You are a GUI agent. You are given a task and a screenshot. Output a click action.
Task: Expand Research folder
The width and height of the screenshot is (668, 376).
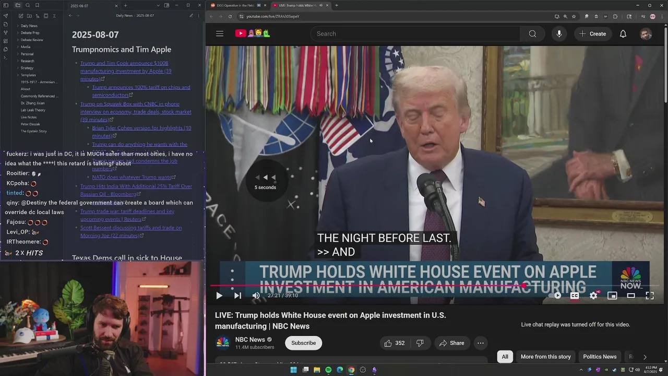pos(27,61)
